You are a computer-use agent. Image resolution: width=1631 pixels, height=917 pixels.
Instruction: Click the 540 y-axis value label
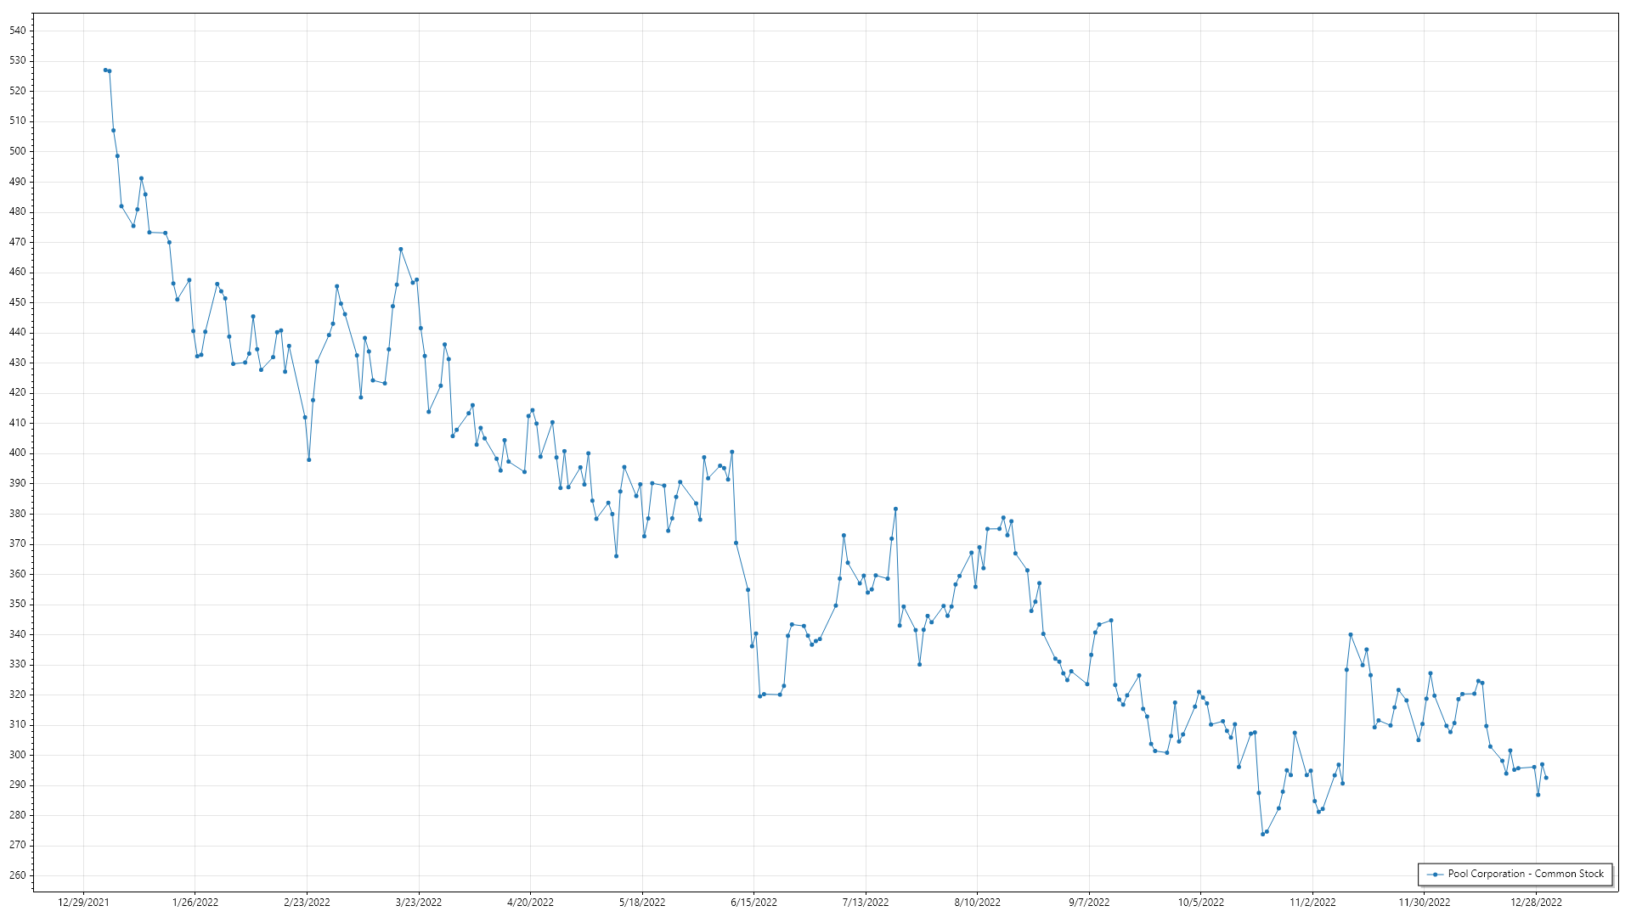tap(18, 31)
